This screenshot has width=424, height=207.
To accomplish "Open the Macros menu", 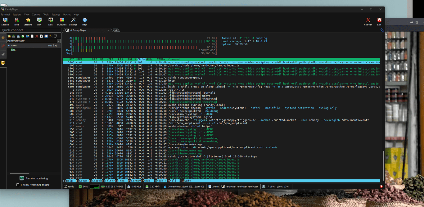I will (x=67, y=15).
